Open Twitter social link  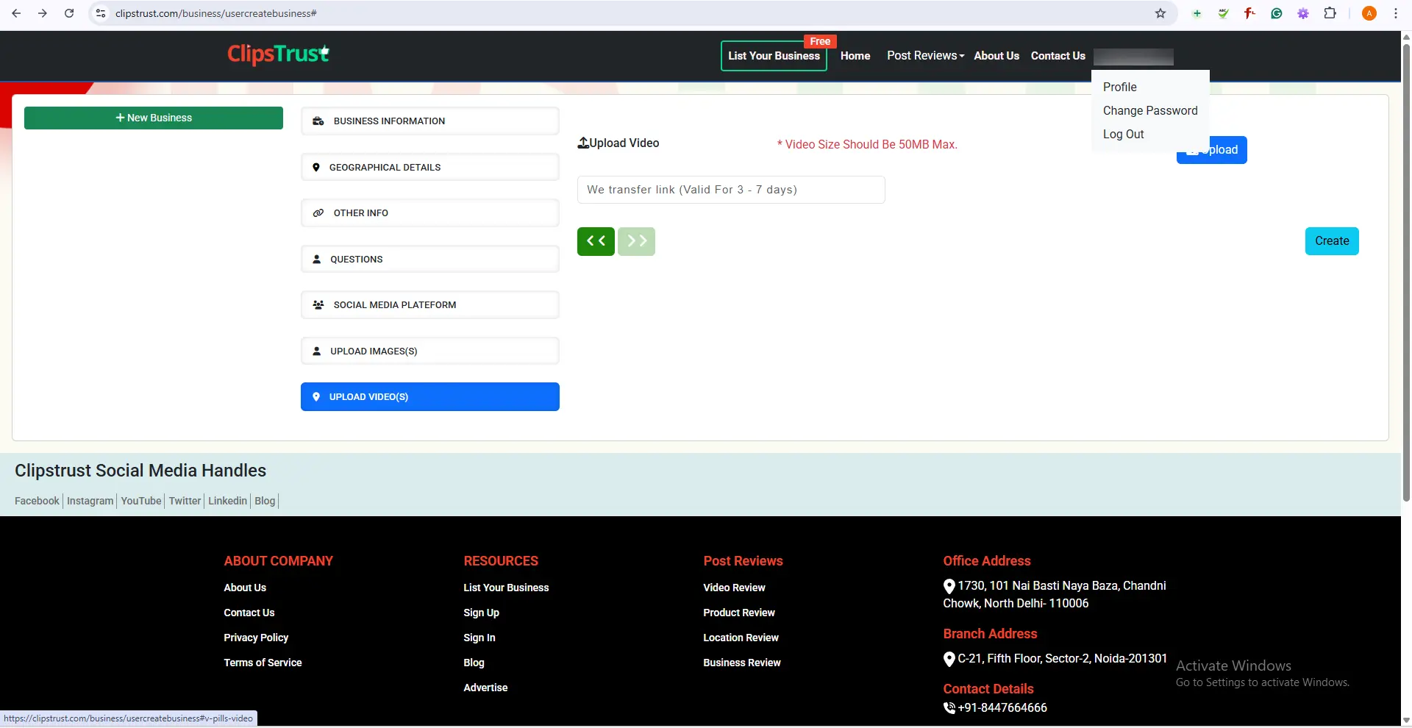185,501
